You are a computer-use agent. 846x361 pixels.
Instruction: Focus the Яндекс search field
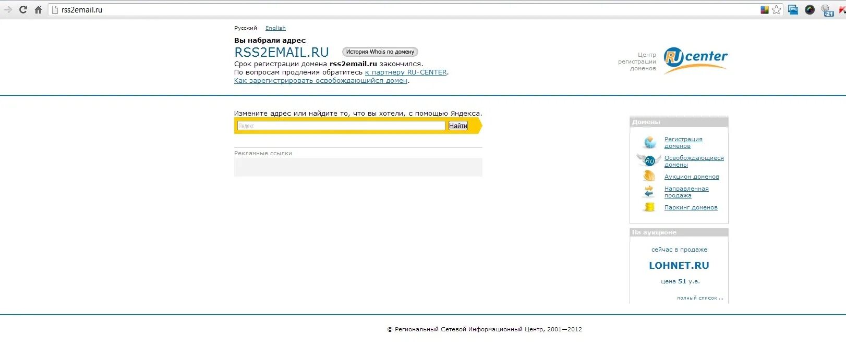point(341,126)
